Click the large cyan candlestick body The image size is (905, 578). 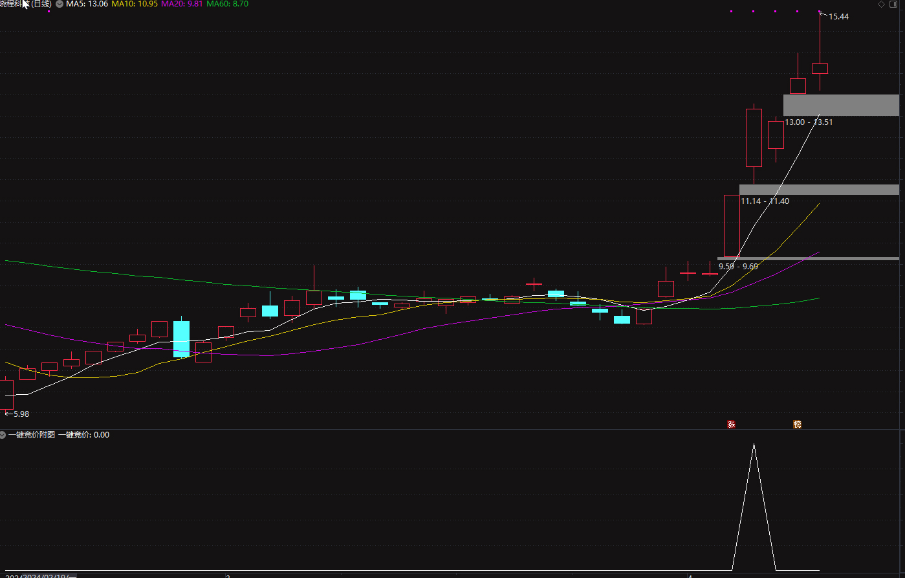click(x=182, y=339)
